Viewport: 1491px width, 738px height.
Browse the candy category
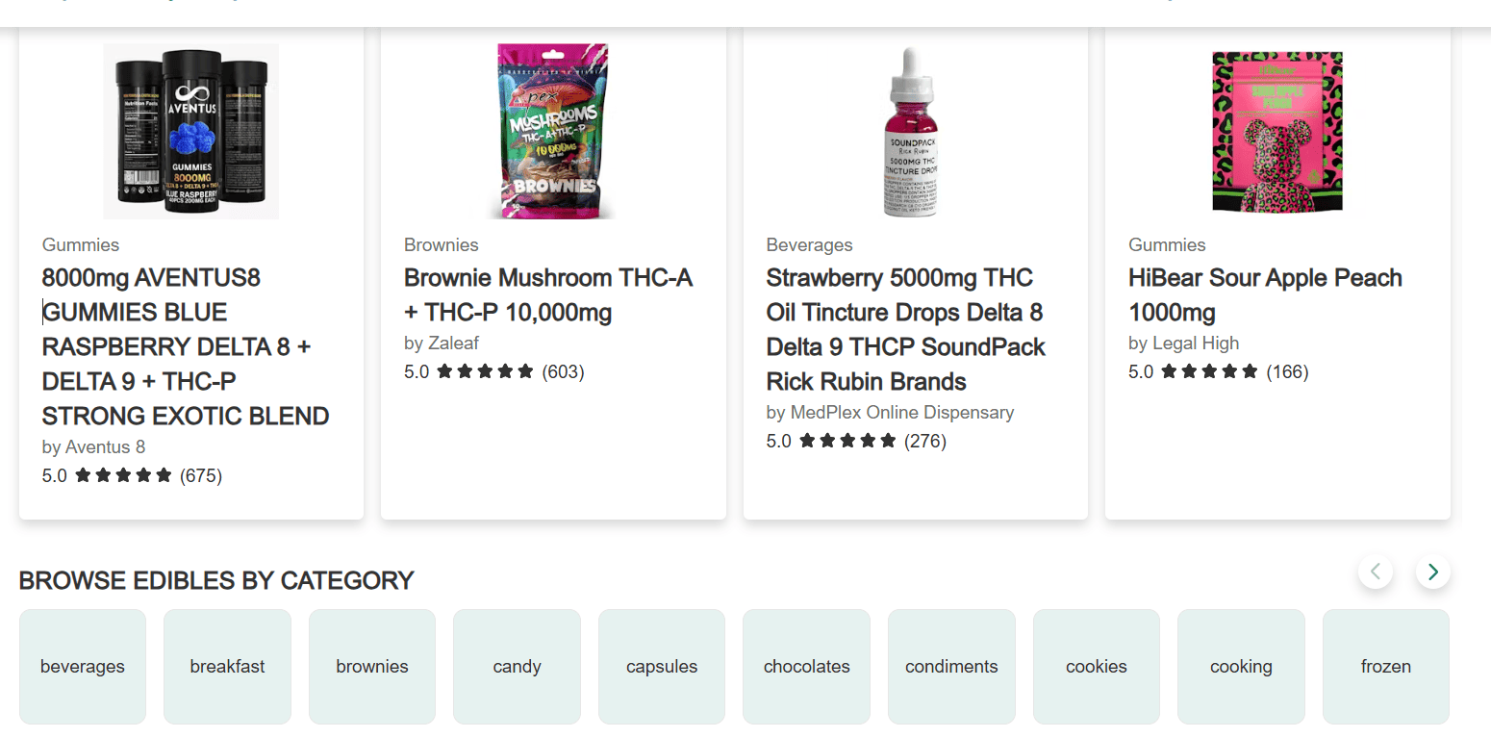517,666
